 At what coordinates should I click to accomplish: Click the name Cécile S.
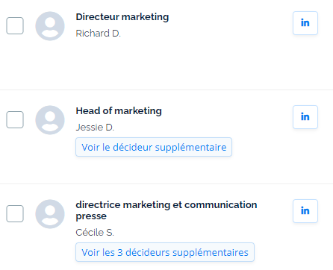[x=95, y=233]
